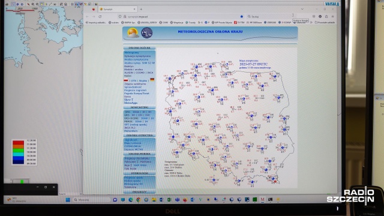Screen dimensions: 384x216
Task: Open the list-all-tabs dropdown arrow
Action: pyautogui.click(x=302, y=9)
